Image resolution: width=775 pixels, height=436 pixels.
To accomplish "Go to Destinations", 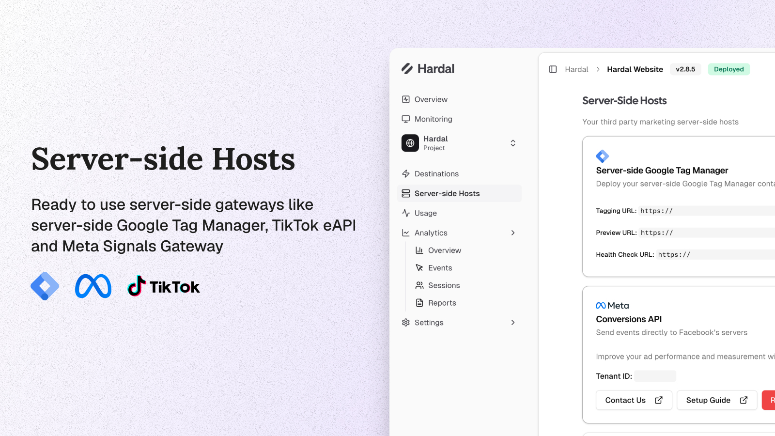I will pyautogui.click(x=460, y=174).
